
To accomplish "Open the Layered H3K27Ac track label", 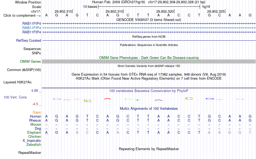I will 18,82.
